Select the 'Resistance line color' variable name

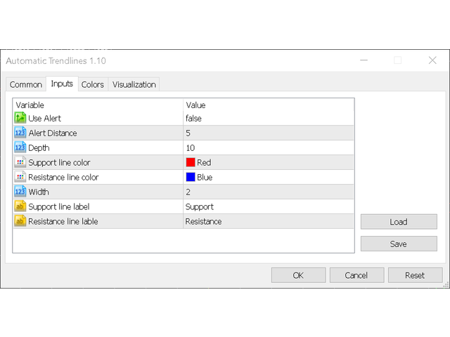point(63,177)
